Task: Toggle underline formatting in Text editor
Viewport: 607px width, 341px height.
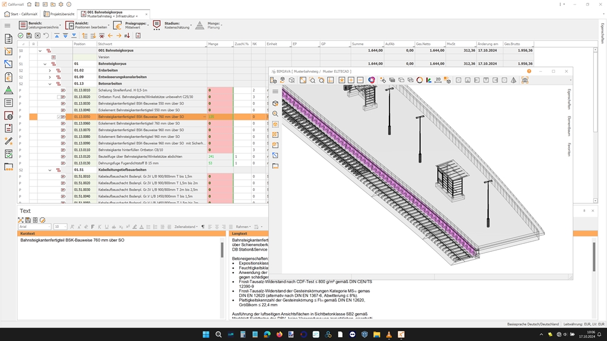Action: point(106,227)
